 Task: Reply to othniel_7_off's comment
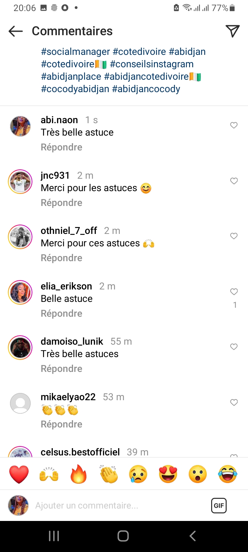click(61, 258)
